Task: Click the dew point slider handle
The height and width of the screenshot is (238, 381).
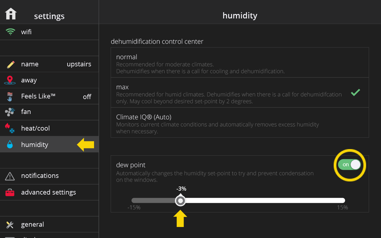Action: point(180,201)
